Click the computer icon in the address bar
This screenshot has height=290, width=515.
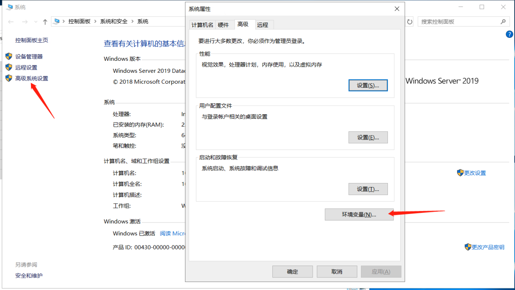pos(57,21)
